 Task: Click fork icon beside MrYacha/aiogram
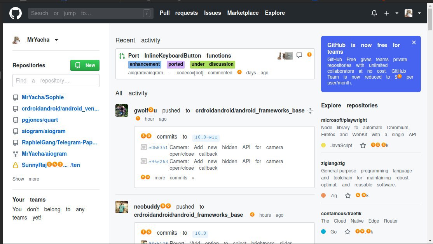click(x=16, y=154)
